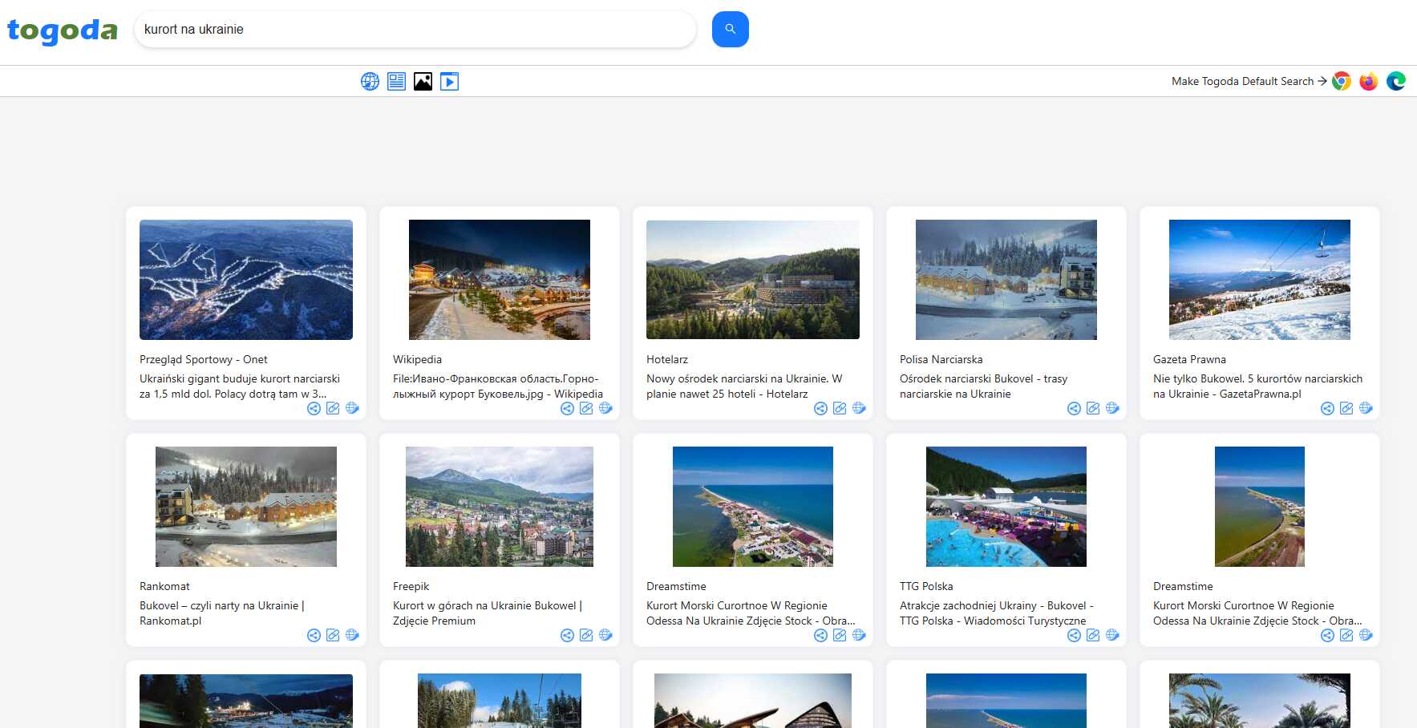Image resolution: width=1417 pixels, height=728 pixels.
Task: Click the blue magnifier search button
Action: tap(730, 30)
